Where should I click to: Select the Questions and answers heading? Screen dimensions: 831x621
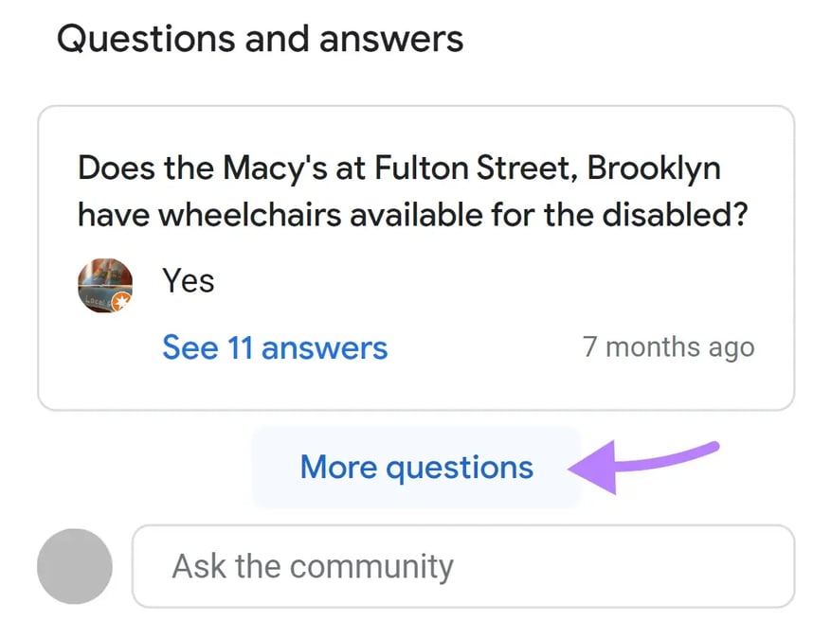261,39
